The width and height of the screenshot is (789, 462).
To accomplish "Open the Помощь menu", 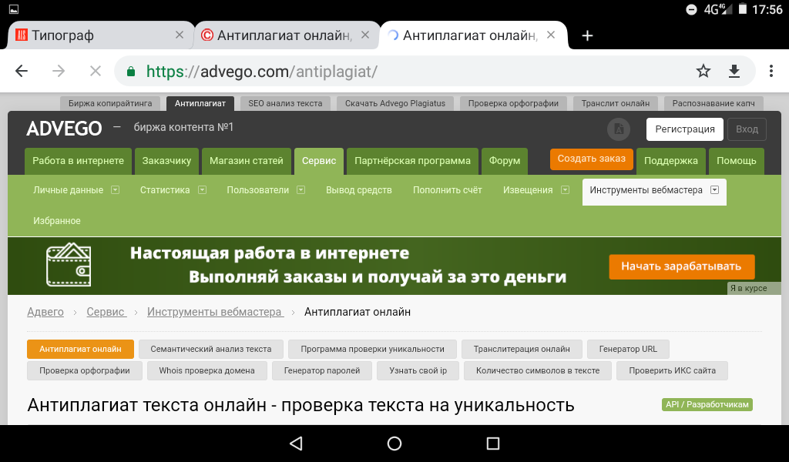I will 736,161.
